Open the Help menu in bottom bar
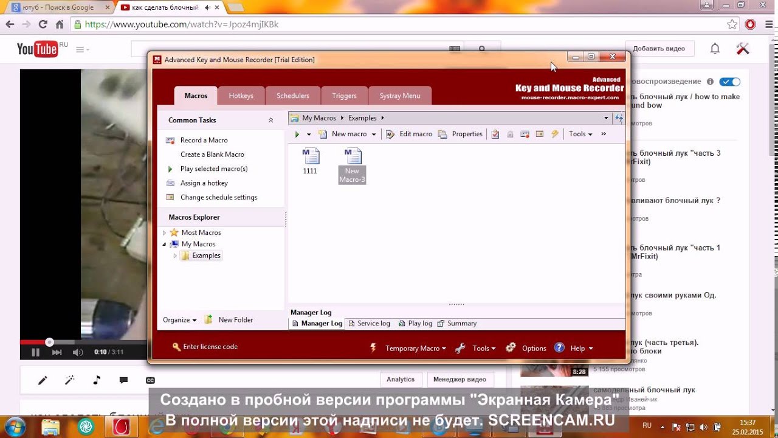 pos(574,348)
